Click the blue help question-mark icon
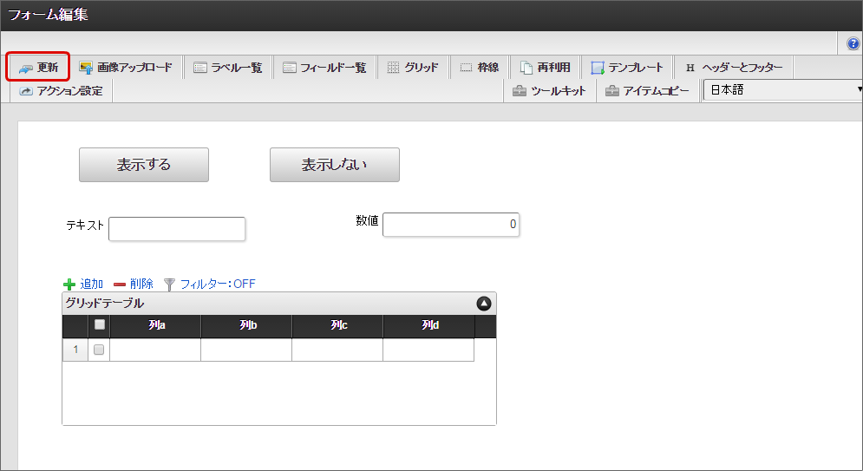This screenshot has height=471, width=863. click(x=853, y=43)
